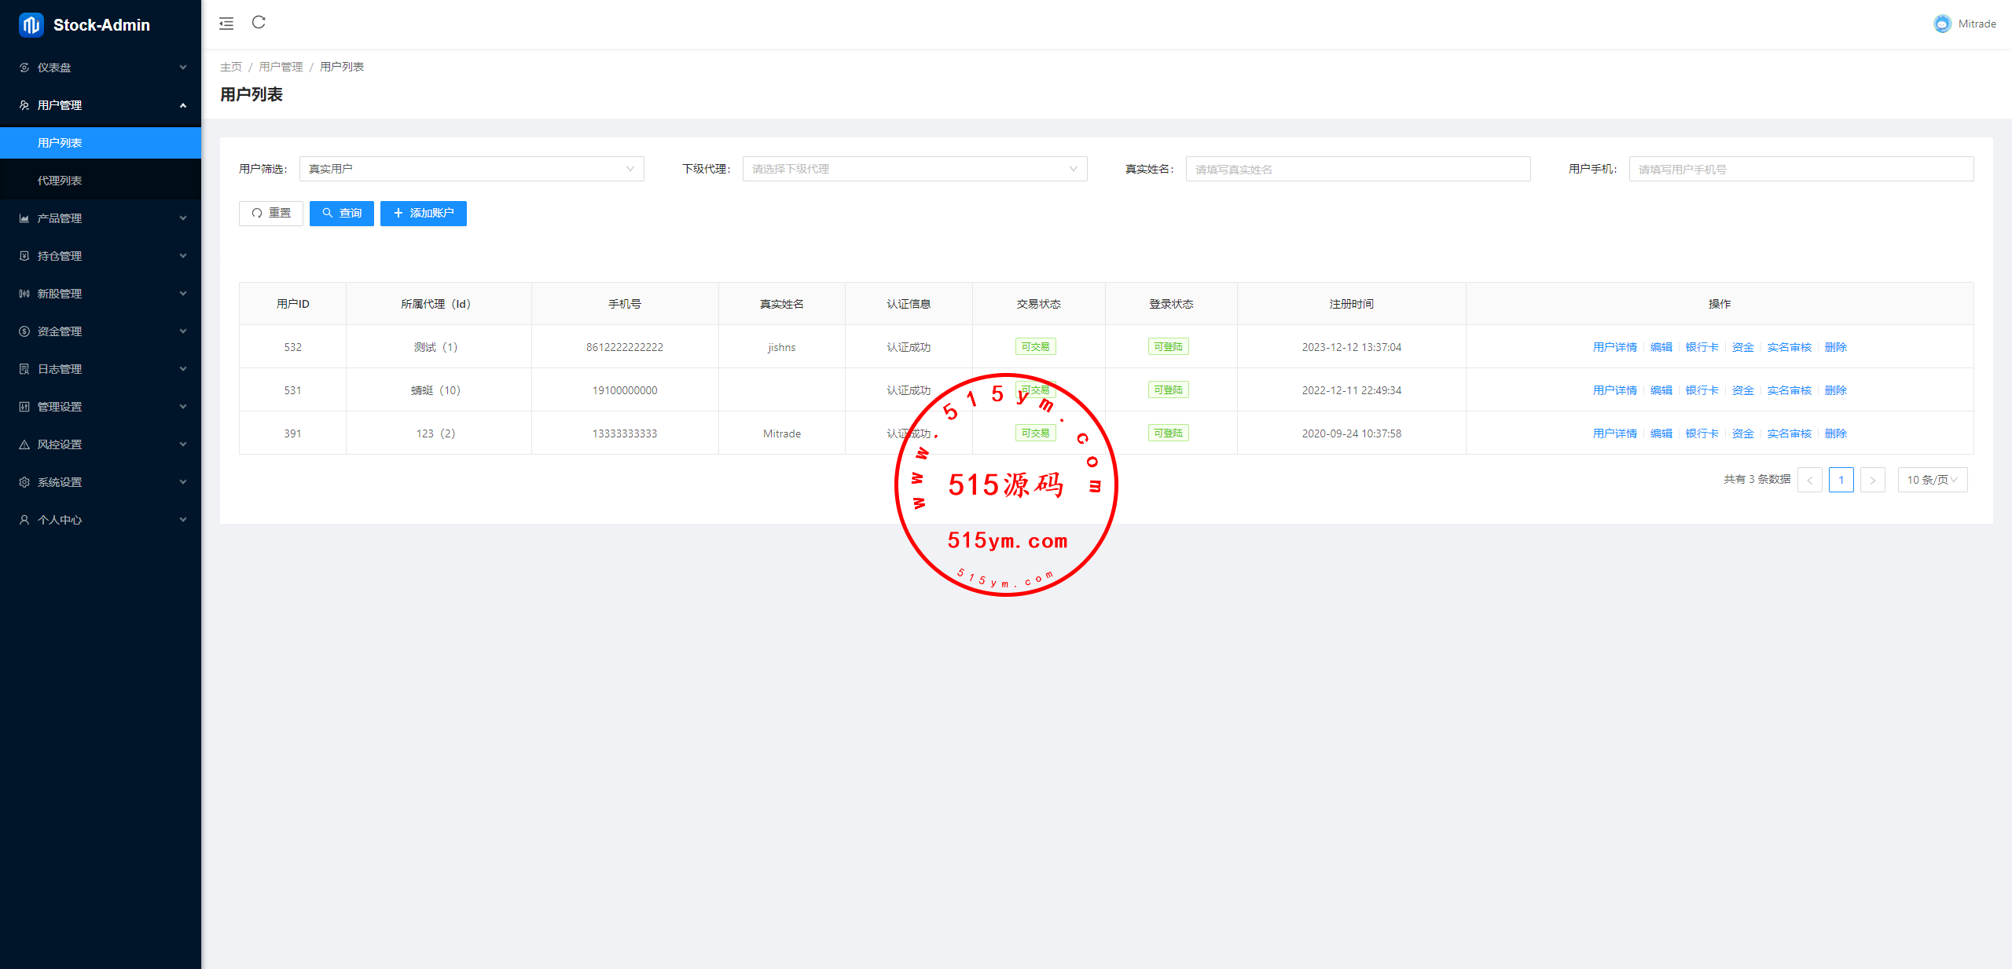Click the sidebar collapse toggle icon
The height and width of the screenshot is (969, 2012).
click(226, 24)
